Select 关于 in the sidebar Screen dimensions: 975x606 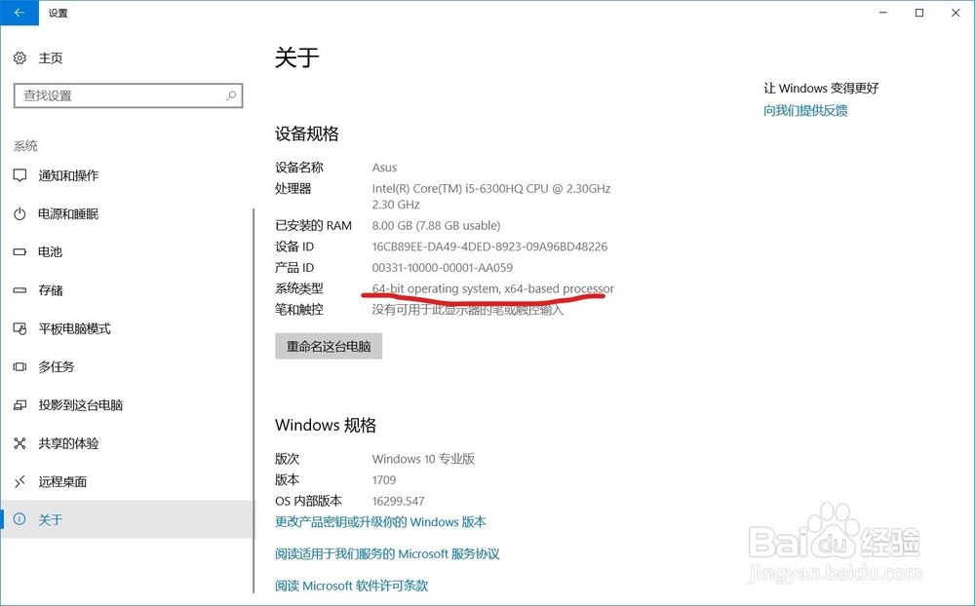[128, 519]
